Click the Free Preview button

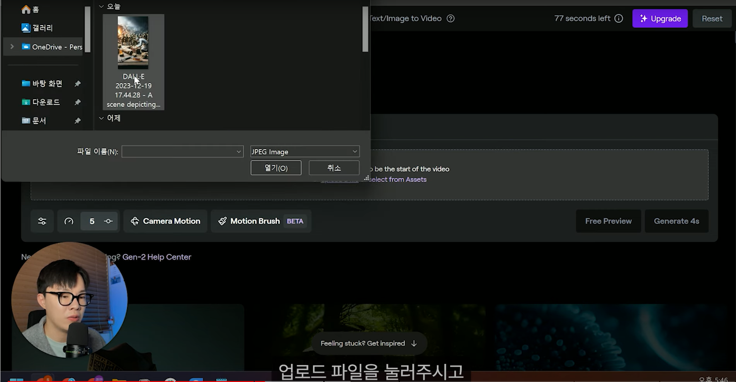tap(608, 221)
